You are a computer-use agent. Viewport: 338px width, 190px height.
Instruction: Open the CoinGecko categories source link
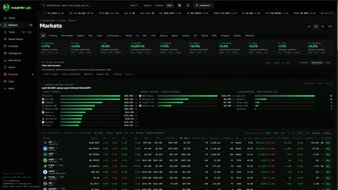coord(155,133)
